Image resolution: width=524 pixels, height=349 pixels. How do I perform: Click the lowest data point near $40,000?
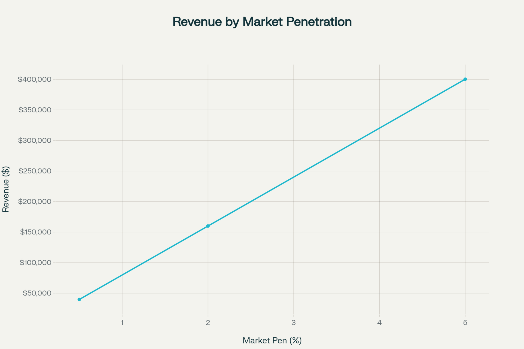[79, 299]
